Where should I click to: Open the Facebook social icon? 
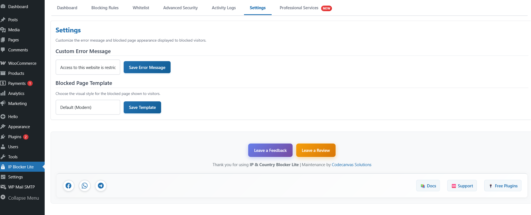68,186
